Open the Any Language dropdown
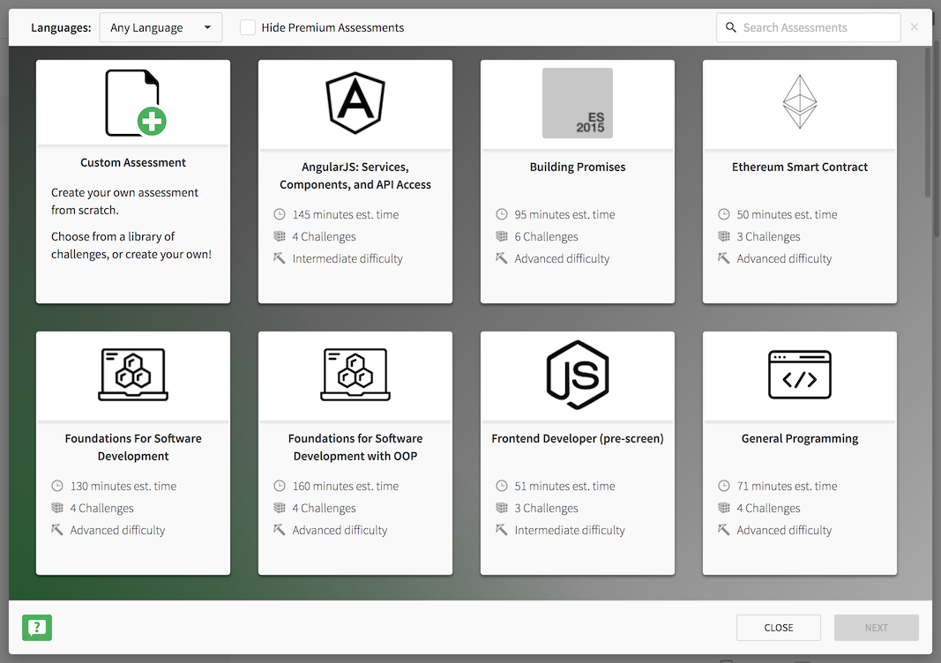This screenshot has height=663, width=941. 160,27
